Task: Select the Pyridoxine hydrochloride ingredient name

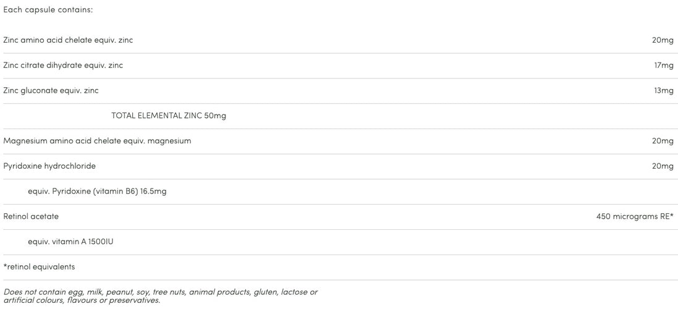Action: pyautogui.click(x=49, y=166)
